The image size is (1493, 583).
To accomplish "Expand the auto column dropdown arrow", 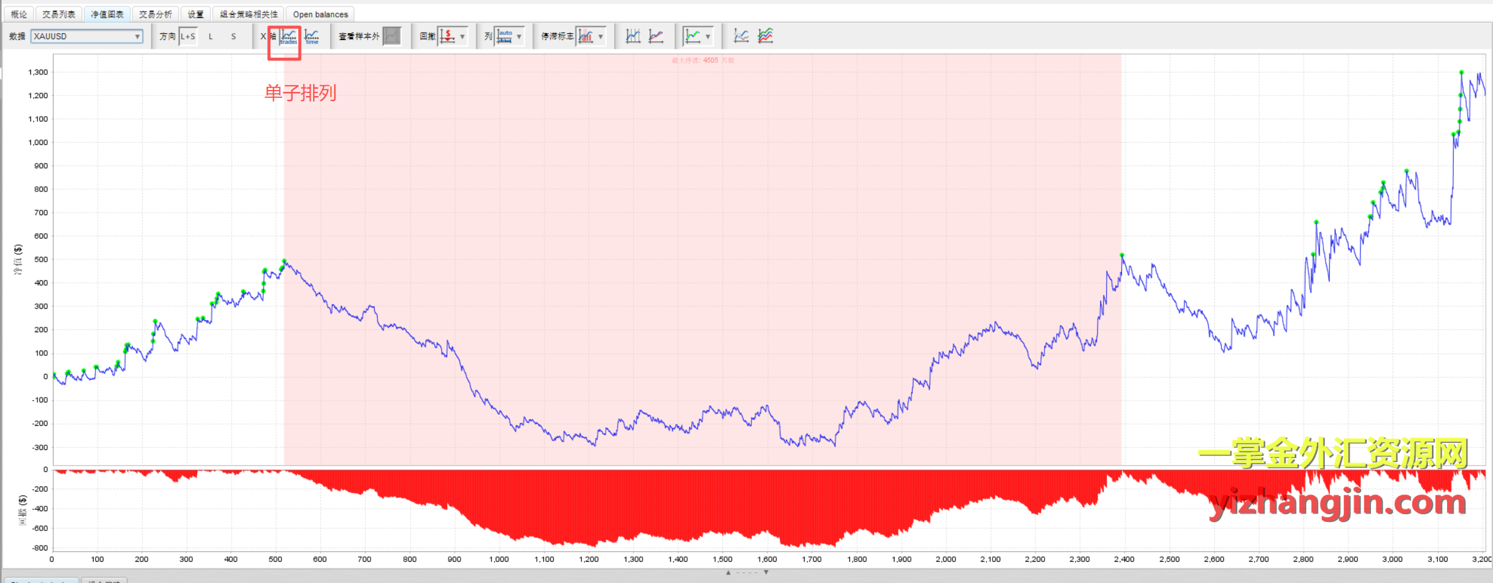I will coord(519,36).
